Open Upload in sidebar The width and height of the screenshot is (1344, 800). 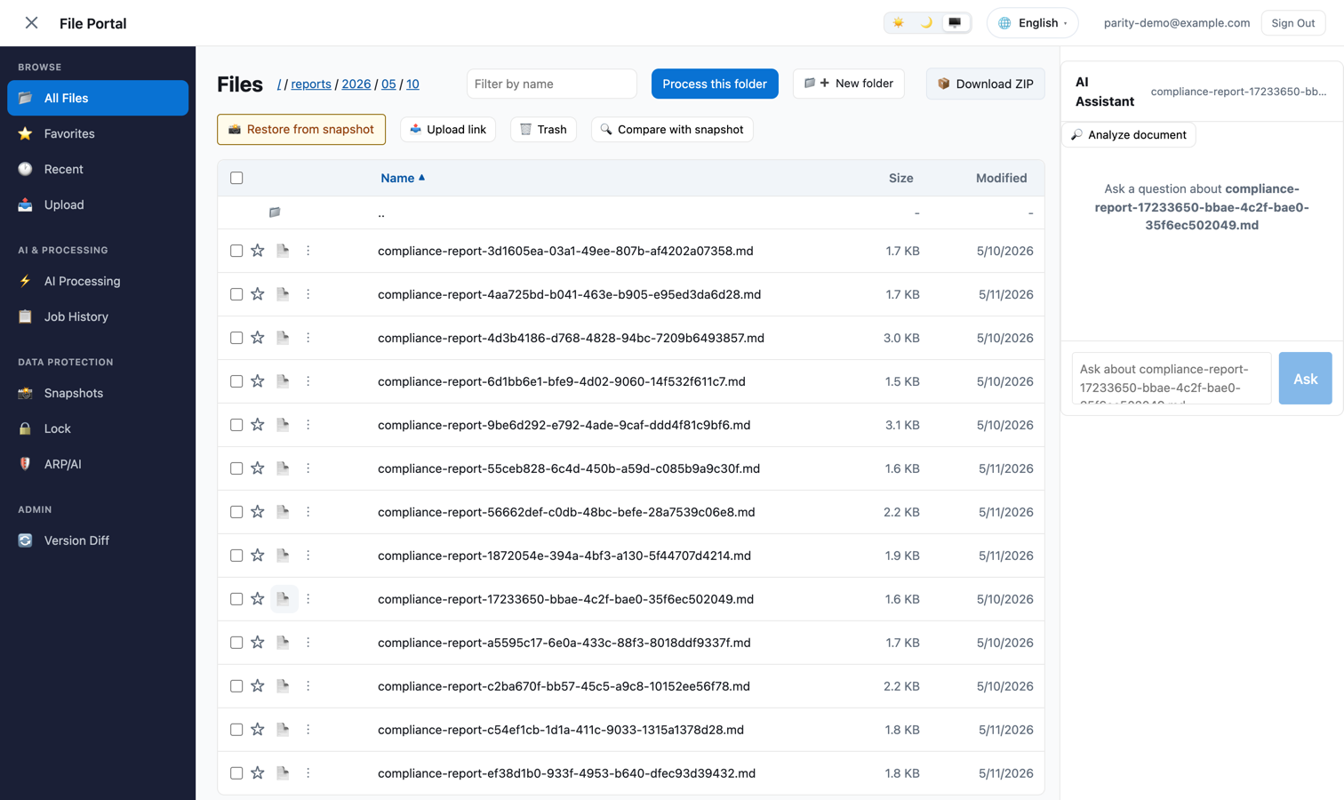pyautogui.click(x=98, y=204)
